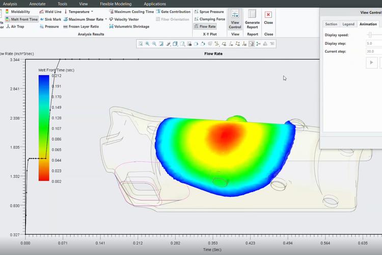Click the Display speed slider handle
The height and width of the screenshot is (255, 382).
[x=370, y=35]
